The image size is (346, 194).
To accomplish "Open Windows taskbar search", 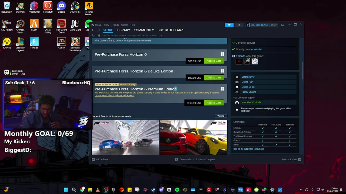I will tap(74, 190).
